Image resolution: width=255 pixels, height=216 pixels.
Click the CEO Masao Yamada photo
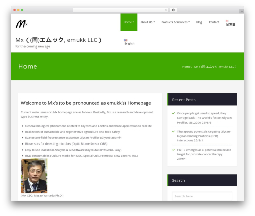tap(34, 176)
